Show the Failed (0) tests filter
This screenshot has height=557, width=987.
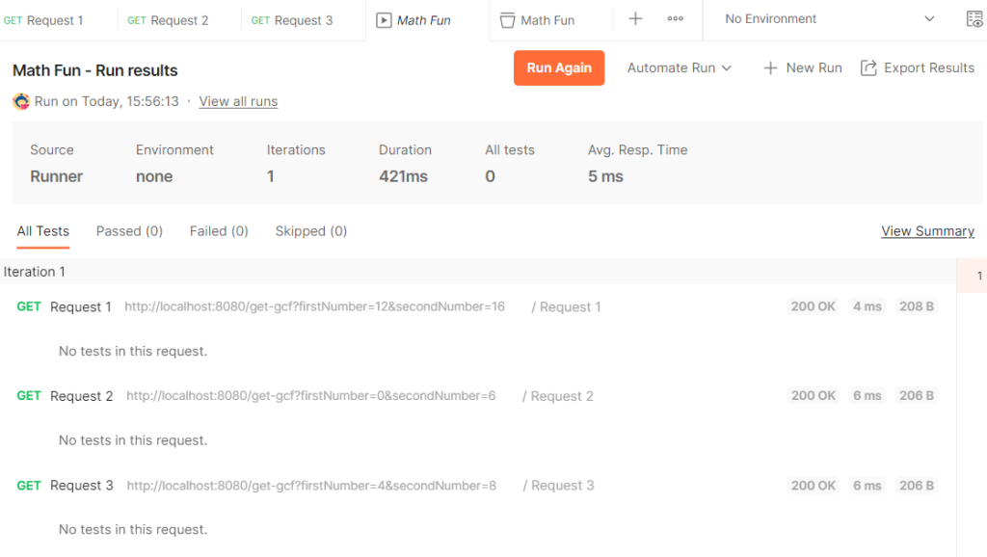pyautogui.click(x=219, y=231)
